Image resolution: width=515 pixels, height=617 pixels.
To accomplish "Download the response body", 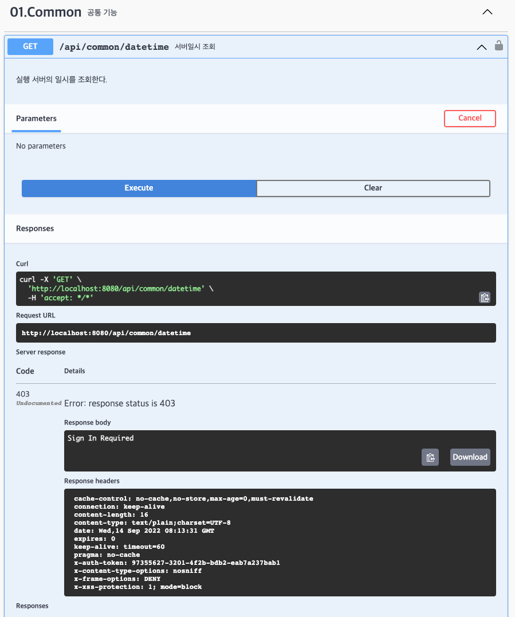I will tap(470, 457).
